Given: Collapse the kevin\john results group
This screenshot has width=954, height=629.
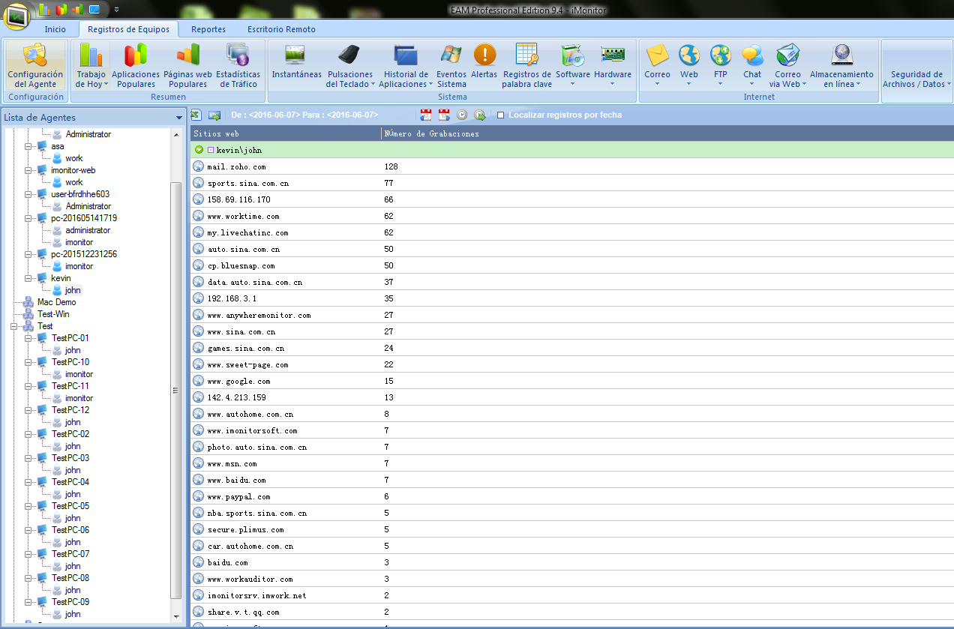Looking at the screenshot, I should [199, 150].
